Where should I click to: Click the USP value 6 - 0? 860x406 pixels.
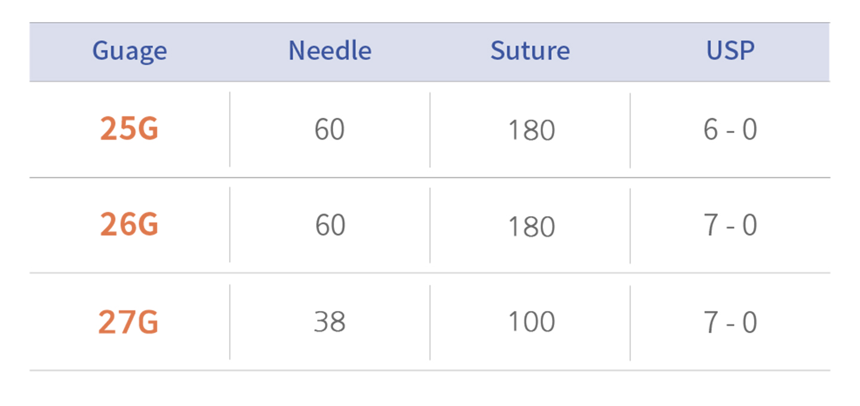pos(730,130)
